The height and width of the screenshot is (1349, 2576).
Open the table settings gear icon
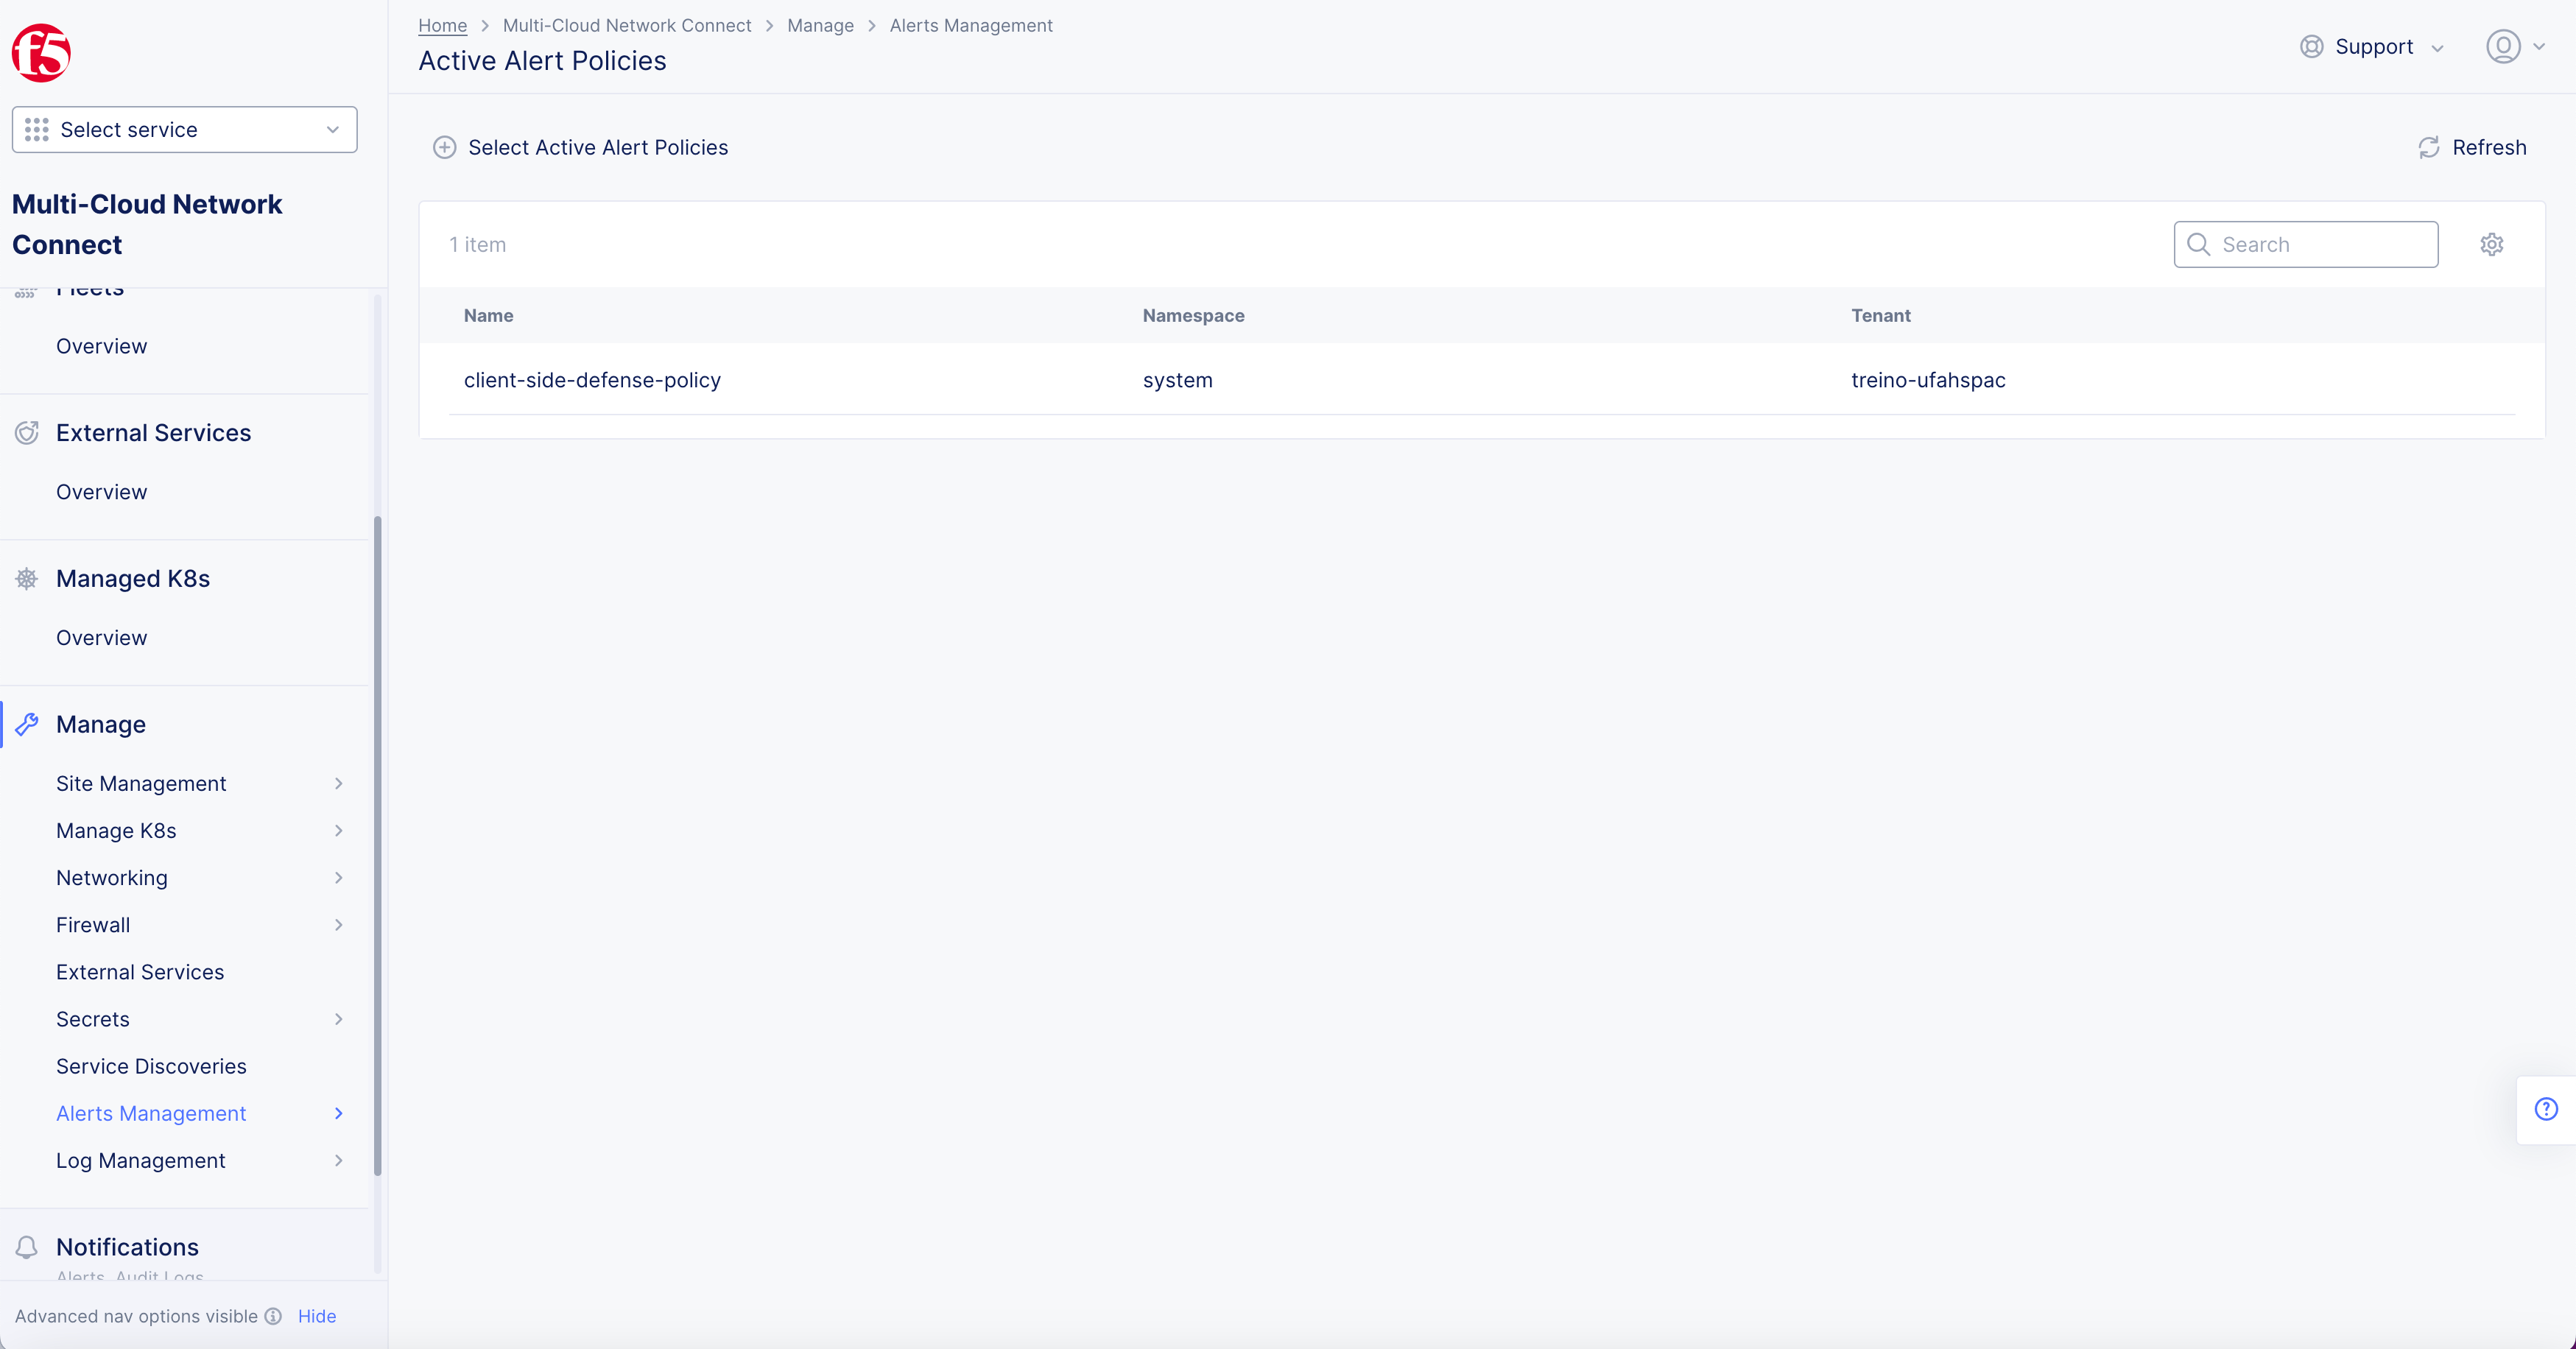pos(2492,244)
